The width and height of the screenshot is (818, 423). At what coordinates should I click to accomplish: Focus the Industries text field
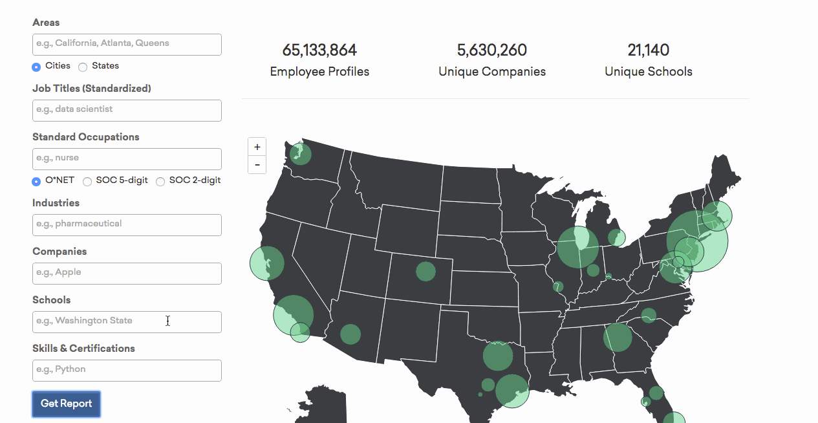pos(127,224)
